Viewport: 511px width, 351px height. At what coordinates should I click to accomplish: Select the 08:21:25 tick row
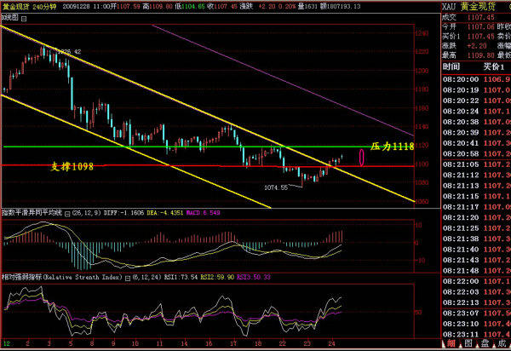pyautogui.click(x=476, y=228)
